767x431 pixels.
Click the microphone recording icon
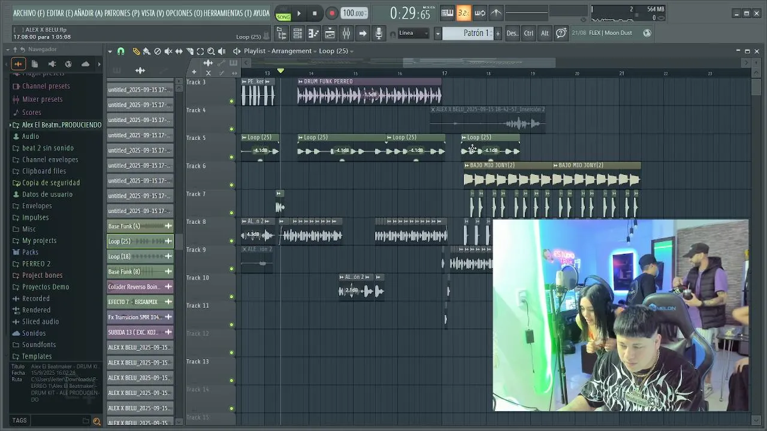tap(379, 34)
